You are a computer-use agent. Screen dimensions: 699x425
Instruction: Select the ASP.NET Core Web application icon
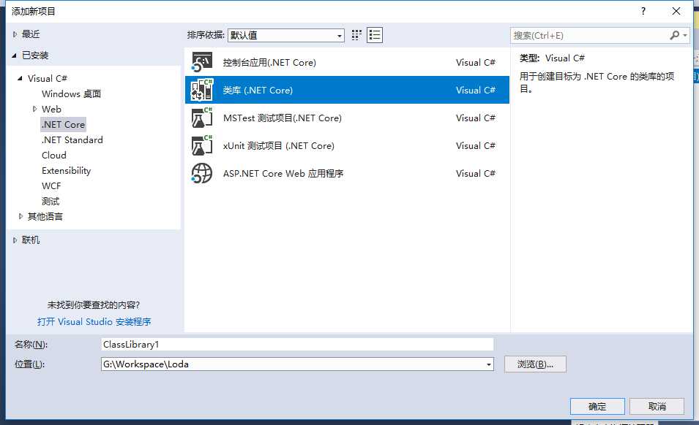tap(202, 173)
